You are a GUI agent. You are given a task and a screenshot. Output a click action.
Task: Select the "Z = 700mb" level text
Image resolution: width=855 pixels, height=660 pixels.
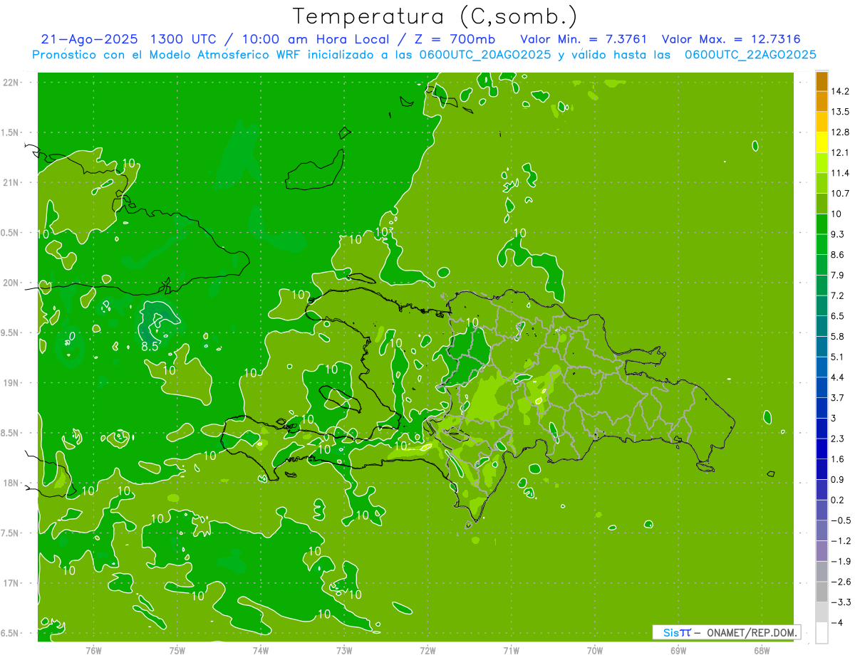tap(454, 38)
